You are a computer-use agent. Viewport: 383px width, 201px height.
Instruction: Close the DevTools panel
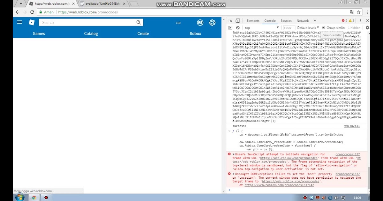367,21
